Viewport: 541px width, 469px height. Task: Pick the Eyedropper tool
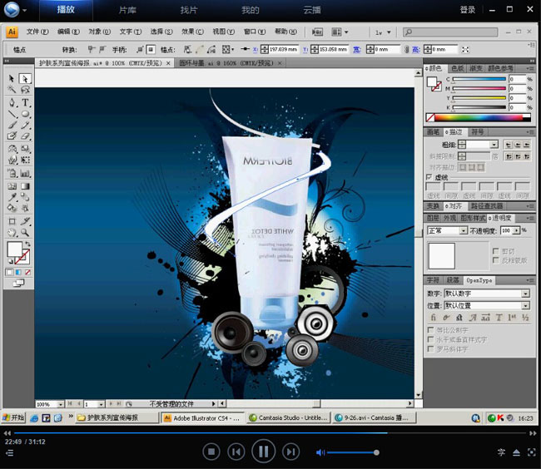[x=12, y=197]
